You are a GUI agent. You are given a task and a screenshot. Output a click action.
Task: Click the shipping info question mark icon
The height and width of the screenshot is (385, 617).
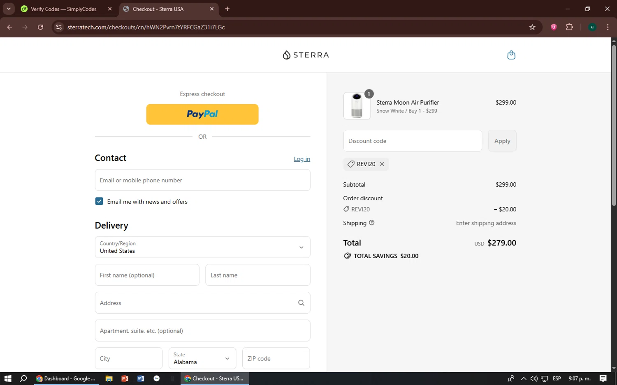click(x=371, y=223)
